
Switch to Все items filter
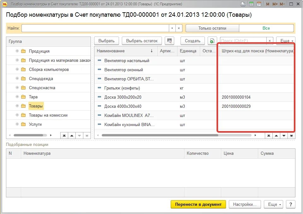(x=266, y=28)
